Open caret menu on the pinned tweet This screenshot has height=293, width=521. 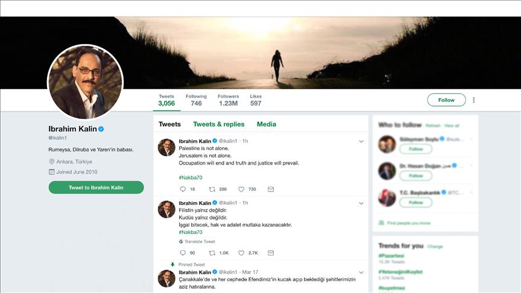click(x=361, y=273)
